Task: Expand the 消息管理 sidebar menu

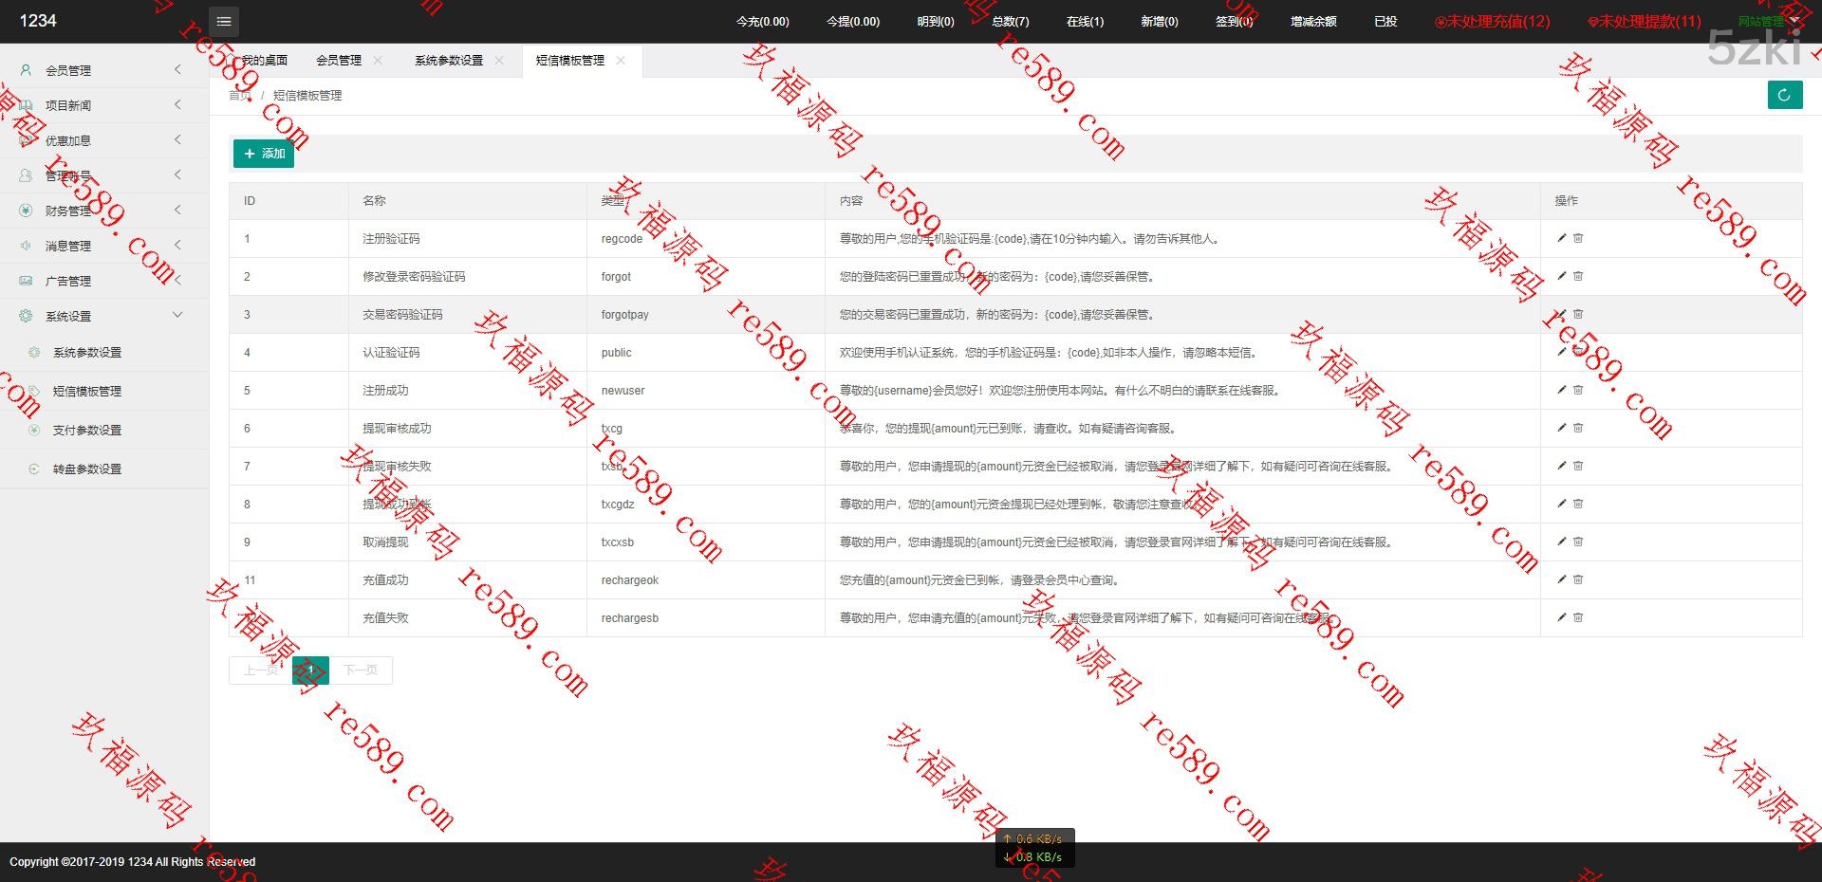Action: (x=68, y=246)
